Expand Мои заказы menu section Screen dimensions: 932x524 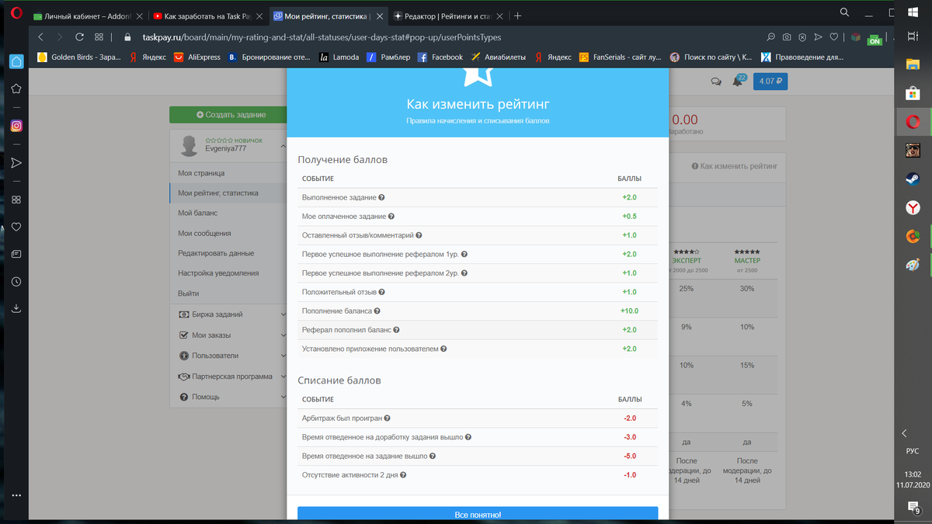(228, 335)
